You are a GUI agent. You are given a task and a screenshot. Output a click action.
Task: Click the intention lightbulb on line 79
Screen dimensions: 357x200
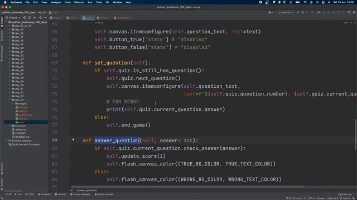coord(73,140)
